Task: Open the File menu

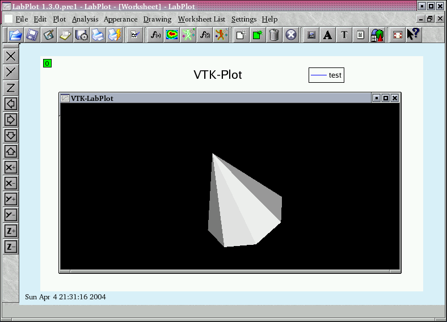Action: click(21, 19)
